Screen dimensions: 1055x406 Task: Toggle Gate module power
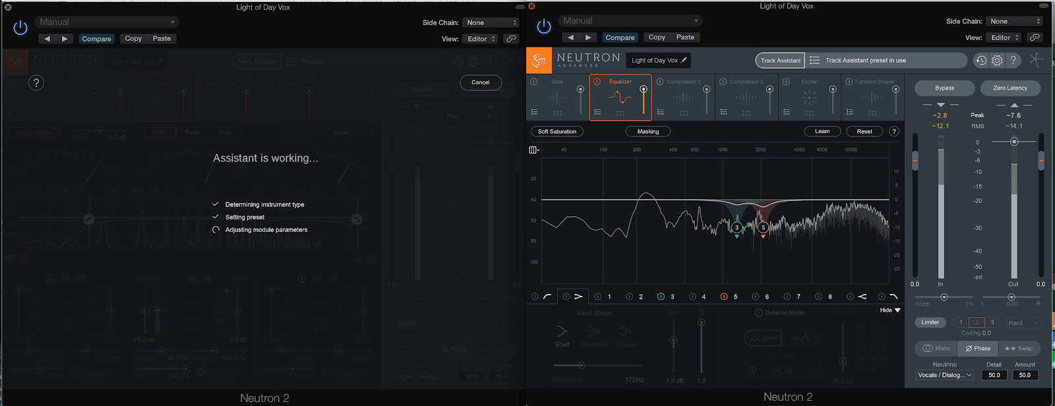[534, 82]
